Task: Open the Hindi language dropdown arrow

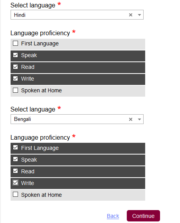Action: coord(139,15)
